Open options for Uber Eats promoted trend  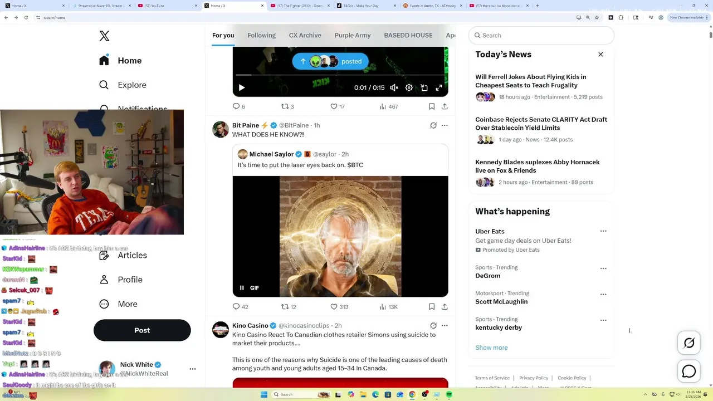click(x=603, y=231)
